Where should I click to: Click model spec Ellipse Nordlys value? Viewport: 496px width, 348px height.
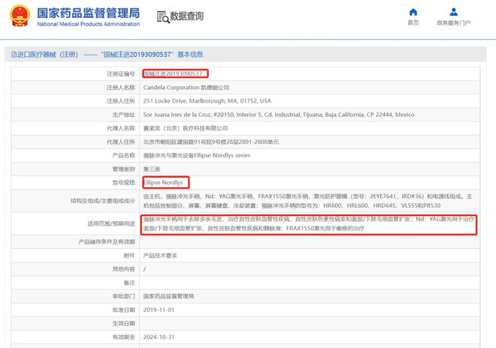tap(163, 182)
